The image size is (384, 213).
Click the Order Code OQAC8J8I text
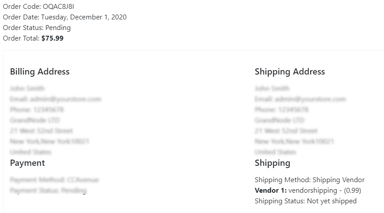pos(38,7)
